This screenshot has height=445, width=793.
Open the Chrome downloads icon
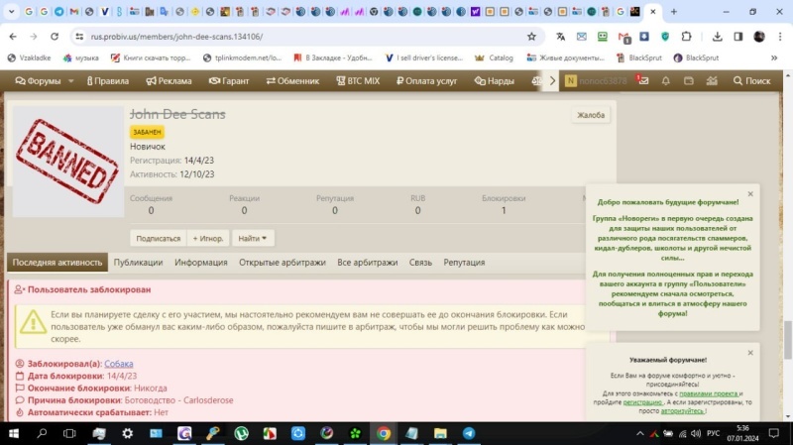point(717,37)
